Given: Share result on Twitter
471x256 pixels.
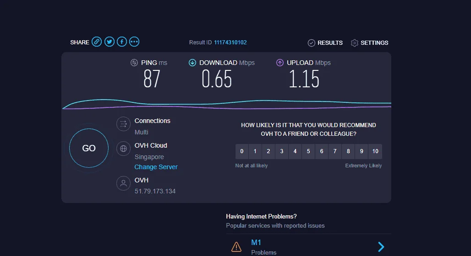Looking at the screenshot, I should coord(110,42).
